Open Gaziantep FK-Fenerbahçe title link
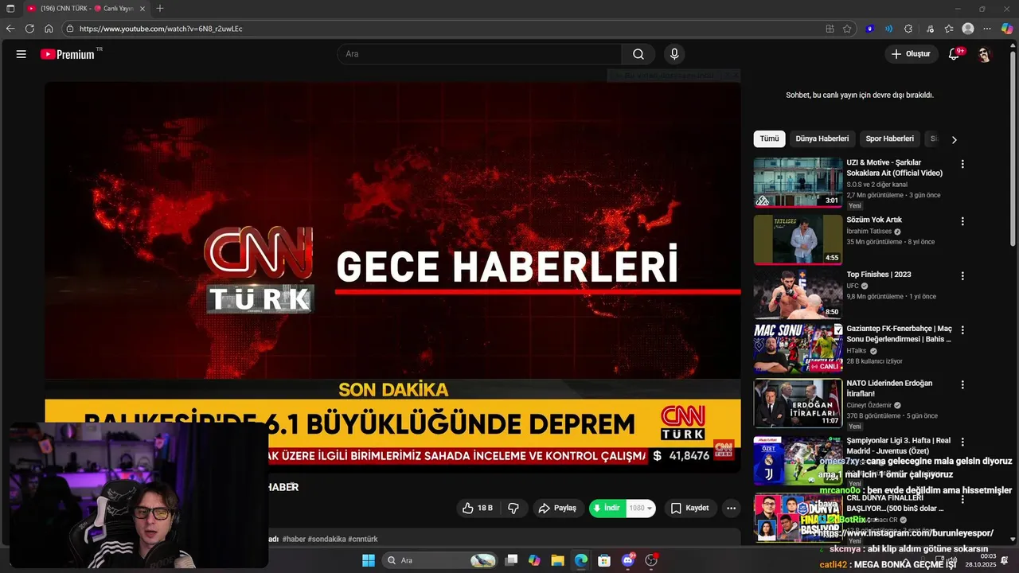 pyautogui.click(x=899, y=333)
